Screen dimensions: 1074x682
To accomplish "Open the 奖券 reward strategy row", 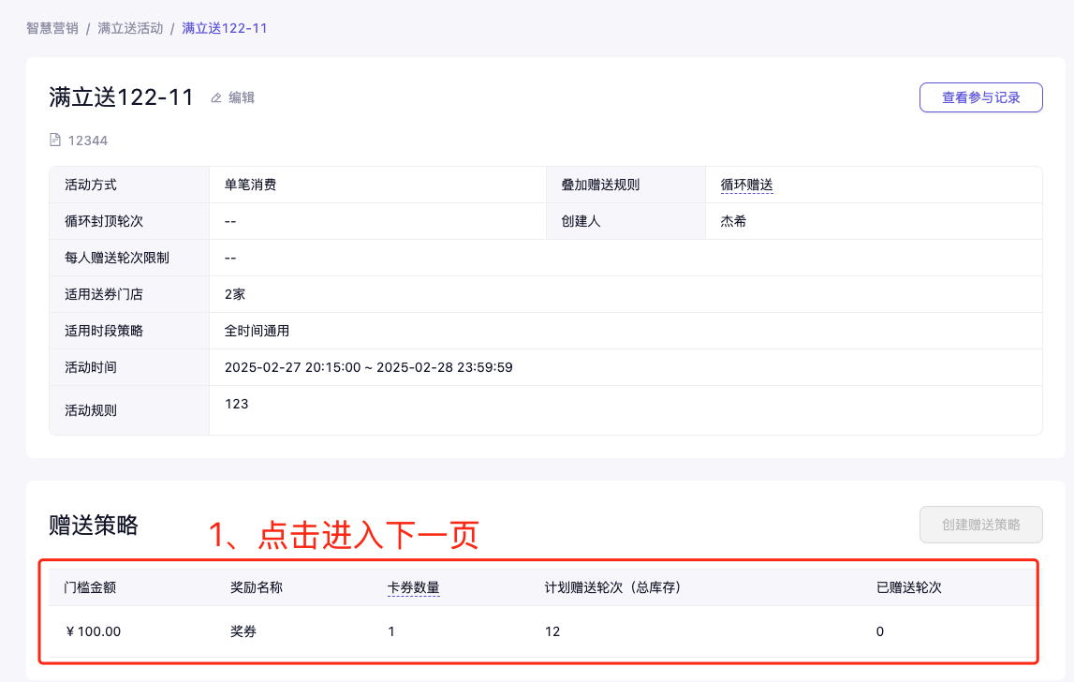I will pyautogui.click(x=243, y=631).
